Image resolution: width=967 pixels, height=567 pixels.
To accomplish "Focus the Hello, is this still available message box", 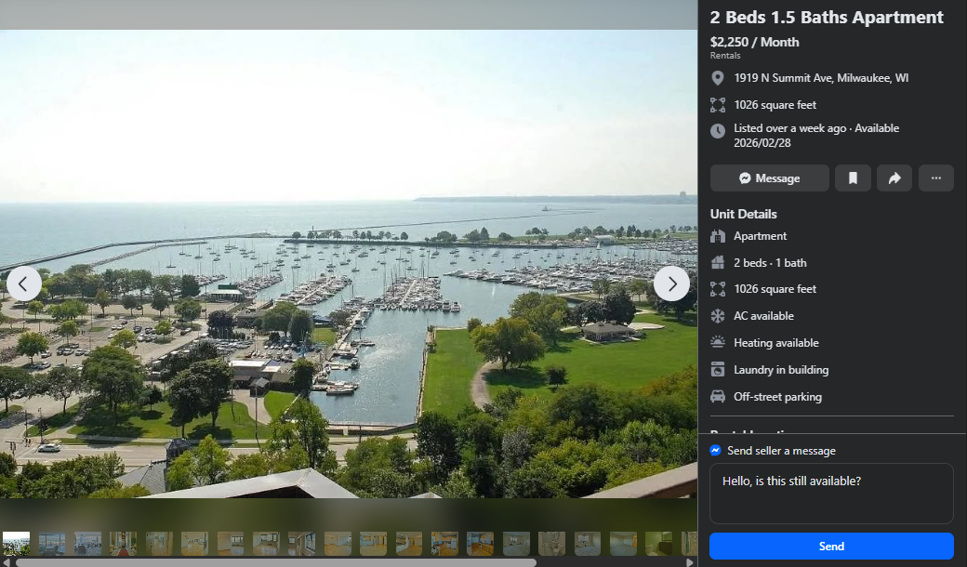I will (x=831, y=494).
